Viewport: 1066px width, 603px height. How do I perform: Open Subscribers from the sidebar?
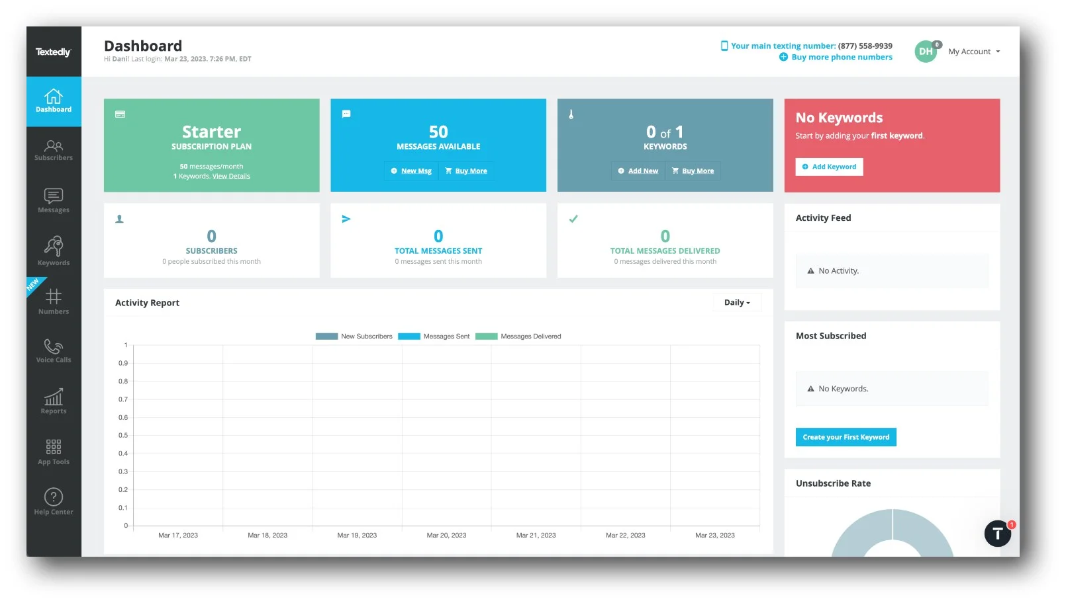click(x=54, y=150)
